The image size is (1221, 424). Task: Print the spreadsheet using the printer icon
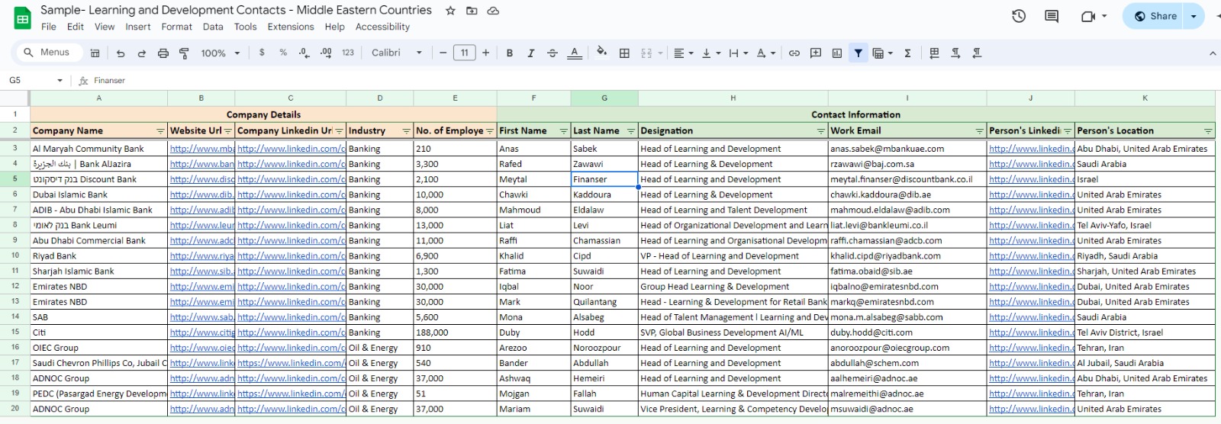tap(163, 53)
